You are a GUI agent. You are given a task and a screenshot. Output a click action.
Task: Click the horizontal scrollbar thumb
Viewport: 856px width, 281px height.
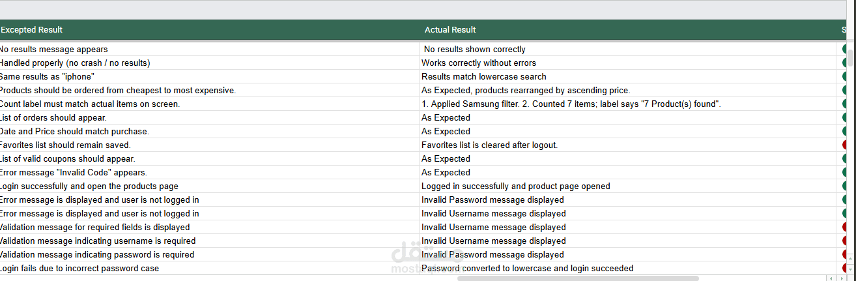(x=577, y=278)
